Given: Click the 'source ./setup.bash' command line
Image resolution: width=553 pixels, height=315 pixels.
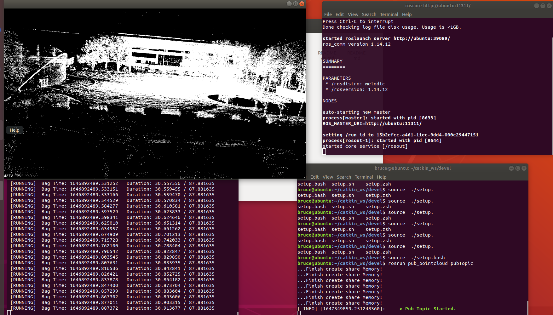Looking at the screenshot, I should click(x=371, y=258).
